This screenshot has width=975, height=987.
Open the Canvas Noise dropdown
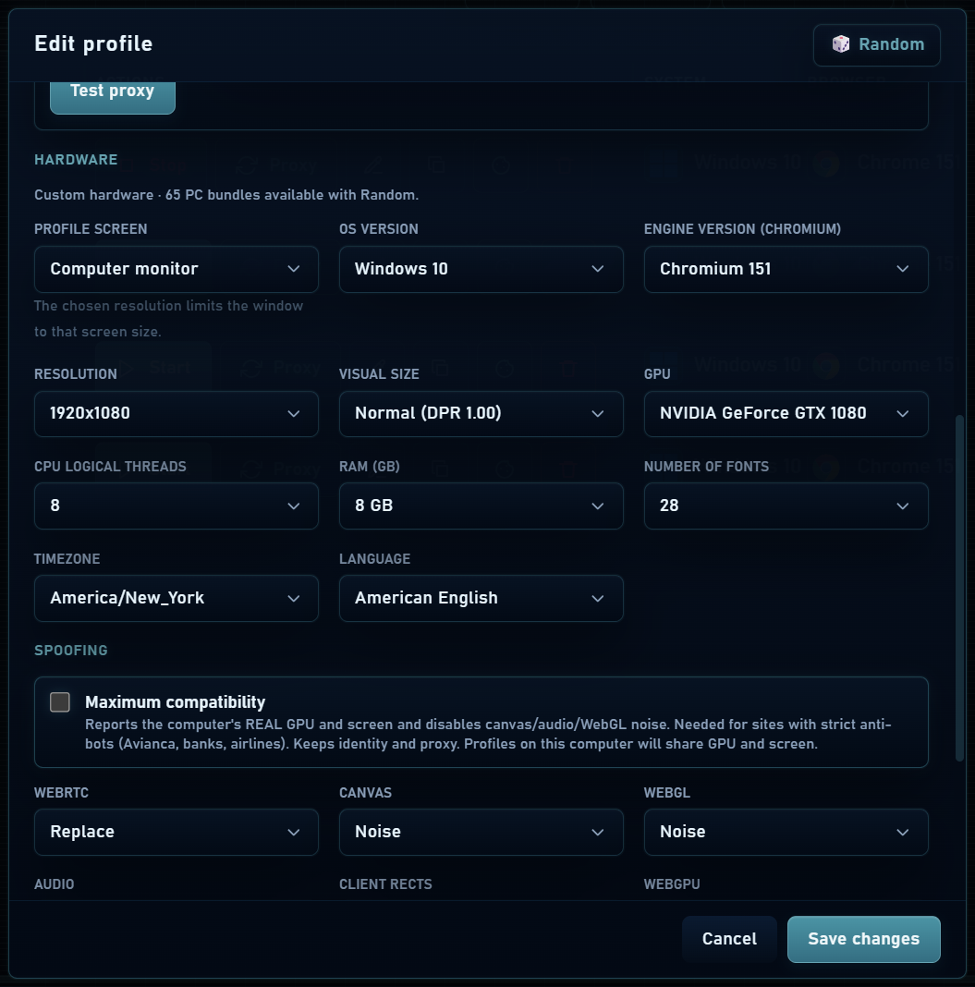(481, 832)
